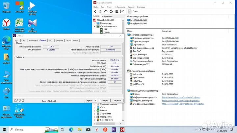Click the AIDA64 Refresh icon

[x=111, y=11]
